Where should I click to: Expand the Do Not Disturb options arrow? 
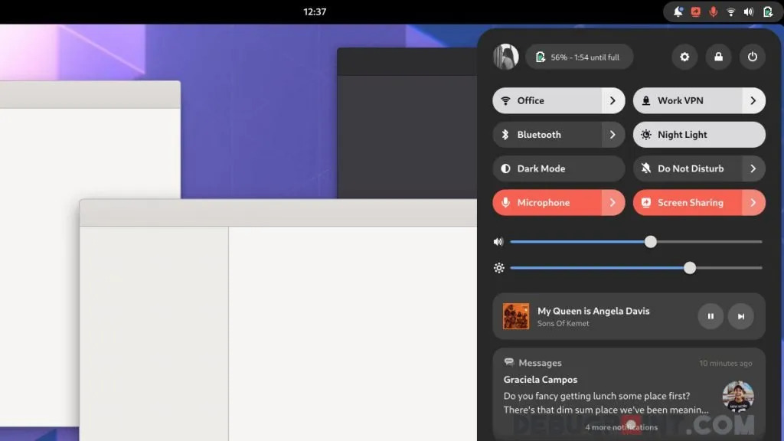[753, 168]
